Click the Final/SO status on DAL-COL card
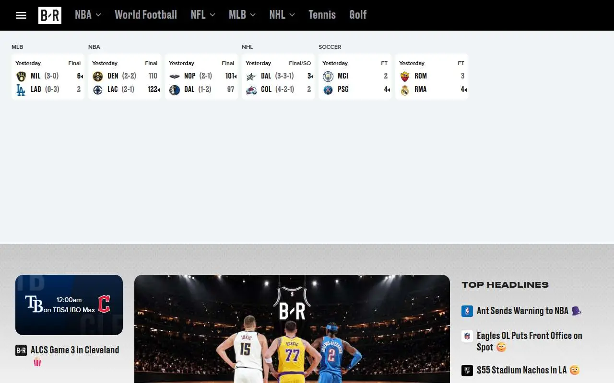The width and height of the screenshot is (614, 383). [x=300, y=63]
